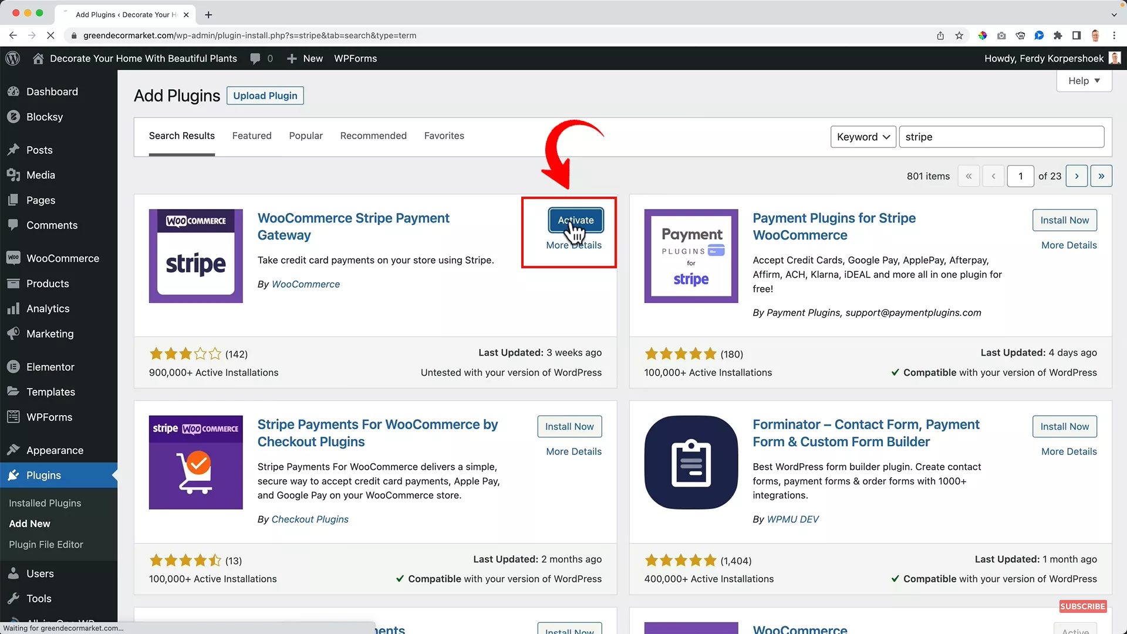Image resolution: width=1127 pixels, height=634 pixels.
Task: Open the Media library from the sidebar
Action: [41, 174]
